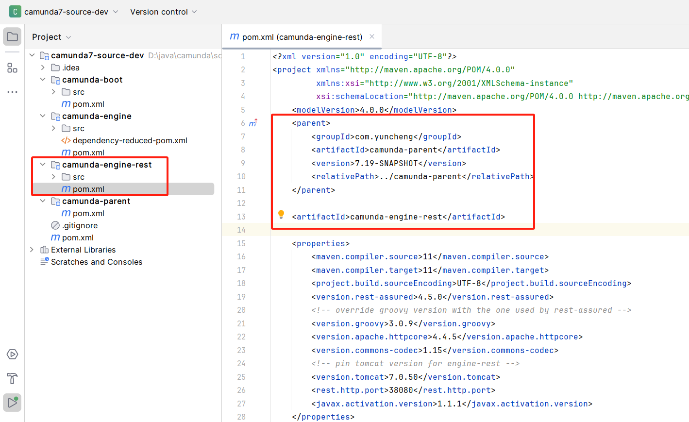This screenshot has width=689, height=422.
Task: Expand the .idea folder
Action: pyautogui.click(x=43, y=68)
